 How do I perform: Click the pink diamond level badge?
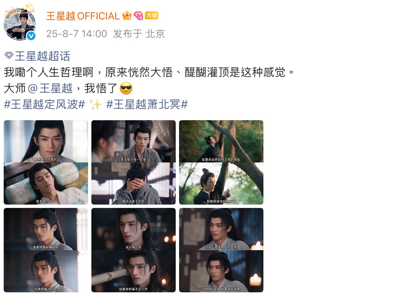point(138,16)
